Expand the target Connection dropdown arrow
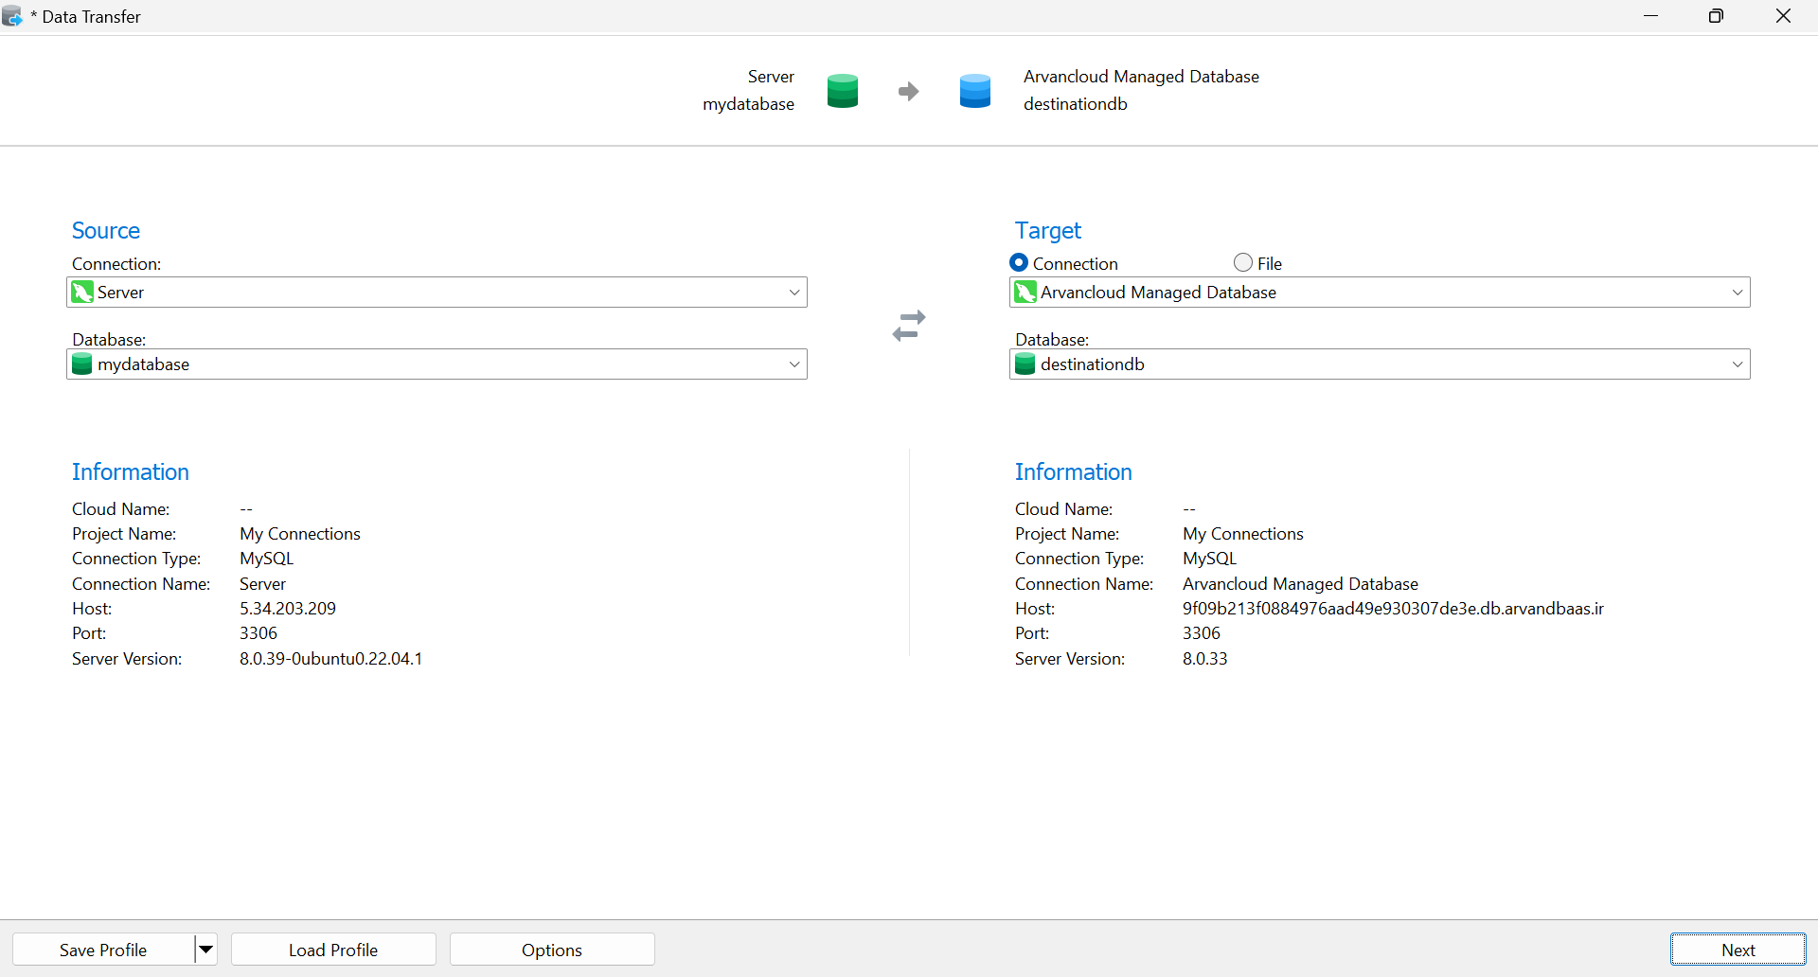The height and width of the screenshot is (977, 1818). pyautogui.click(x=1738, y=293)
